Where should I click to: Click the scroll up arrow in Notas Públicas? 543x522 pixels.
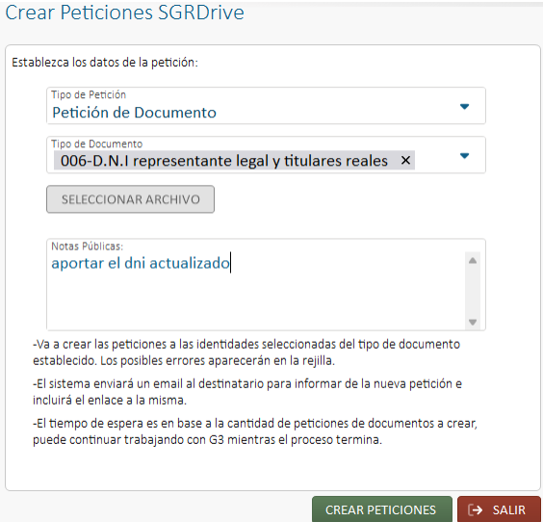click(x=473, y=261)
